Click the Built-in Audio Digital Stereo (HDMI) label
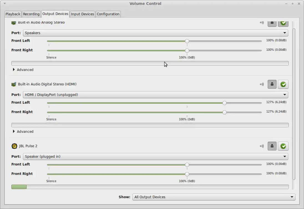304x209 pixels. (47, 84)
